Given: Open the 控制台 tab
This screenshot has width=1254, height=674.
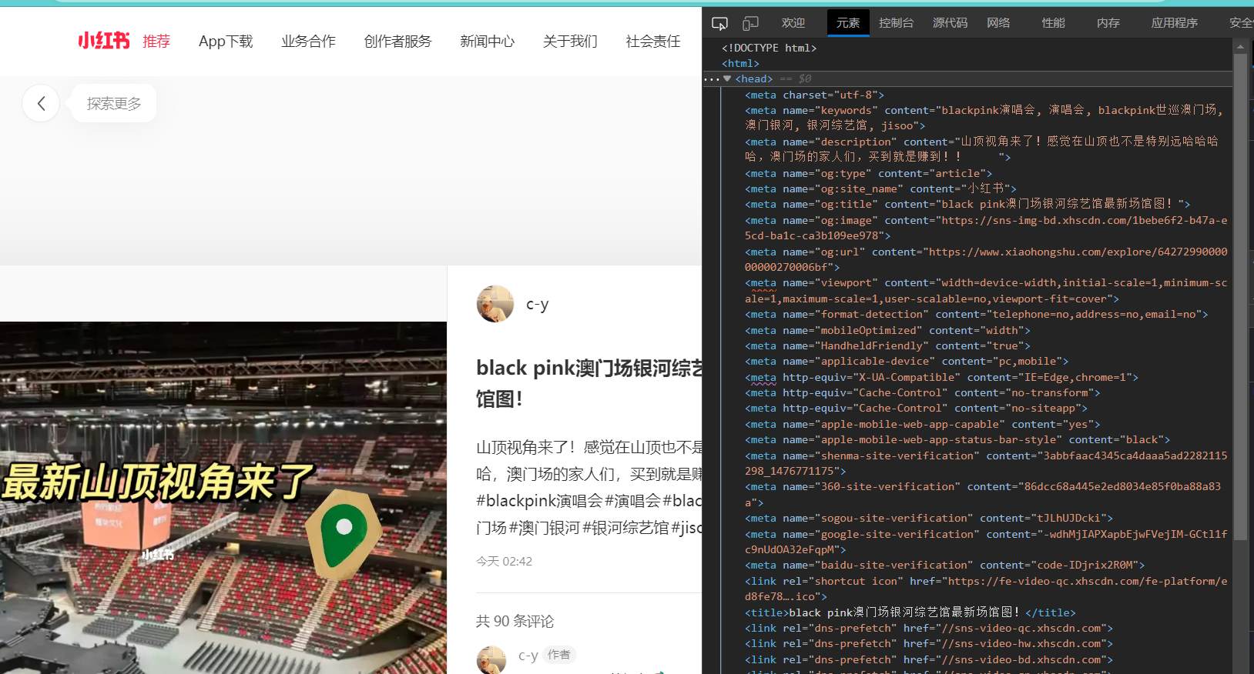Looking at the screenshot, I should click(x=897, y=23).
